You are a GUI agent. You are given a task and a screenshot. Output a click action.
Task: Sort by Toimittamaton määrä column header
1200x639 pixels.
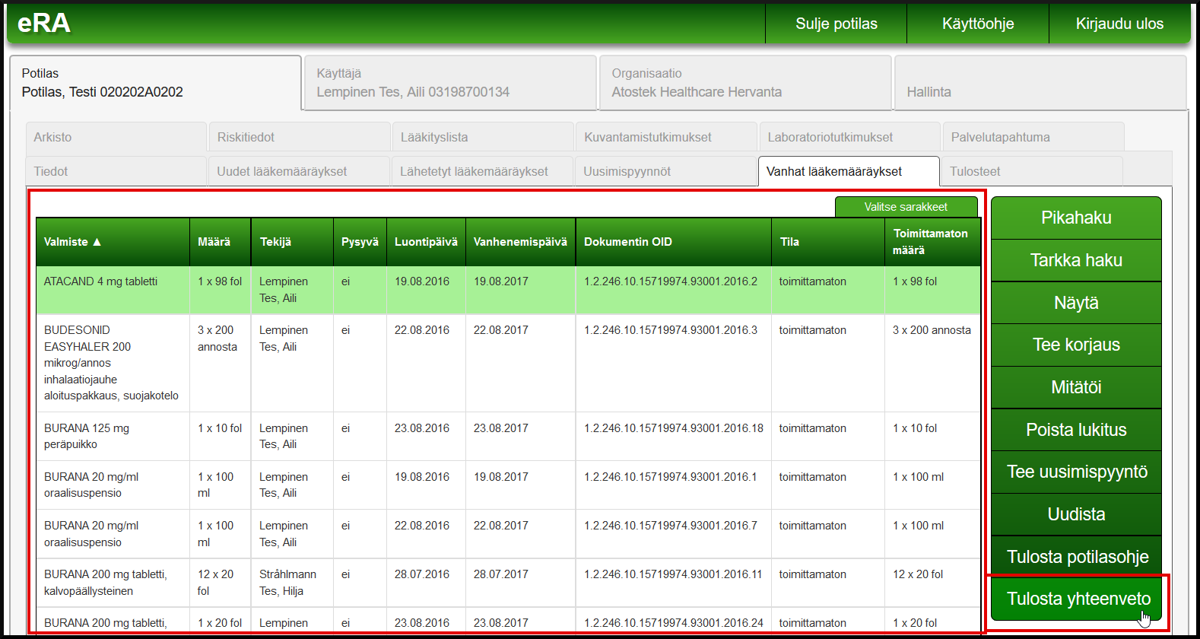pos(932,242)
